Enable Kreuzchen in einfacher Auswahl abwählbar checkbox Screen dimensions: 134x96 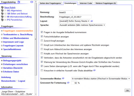click(x=42, y=70)
